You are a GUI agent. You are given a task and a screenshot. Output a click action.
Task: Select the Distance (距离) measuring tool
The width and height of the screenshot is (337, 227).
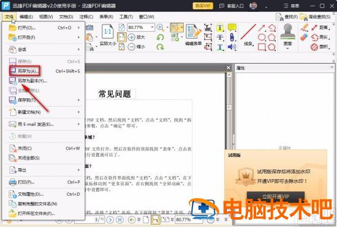point(320,28)
